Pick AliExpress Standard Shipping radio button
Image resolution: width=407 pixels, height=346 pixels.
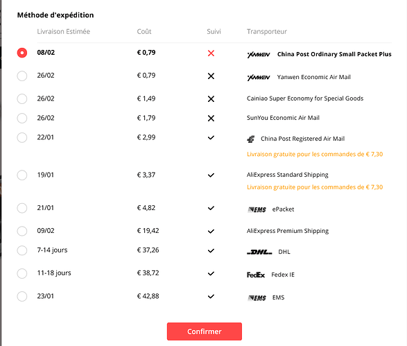click(x=22, y=175)
